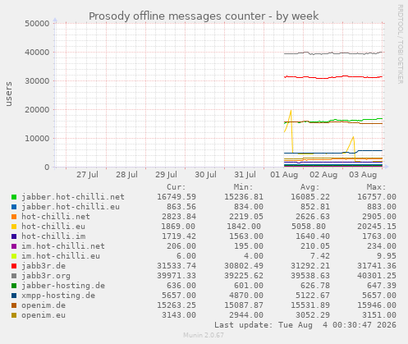
Task: Click the gray jabb3r.org legend swatch
Action: click(14, 276)
